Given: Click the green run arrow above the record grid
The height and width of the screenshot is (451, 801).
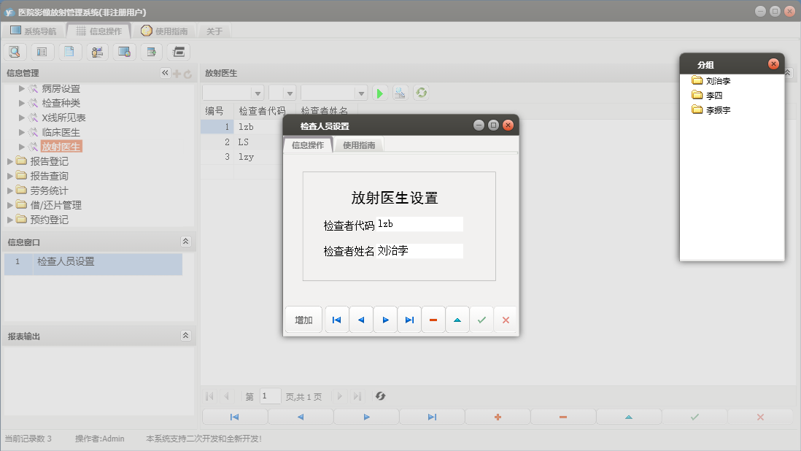Looking at the screenshot, I should click(x=379, y=93).
